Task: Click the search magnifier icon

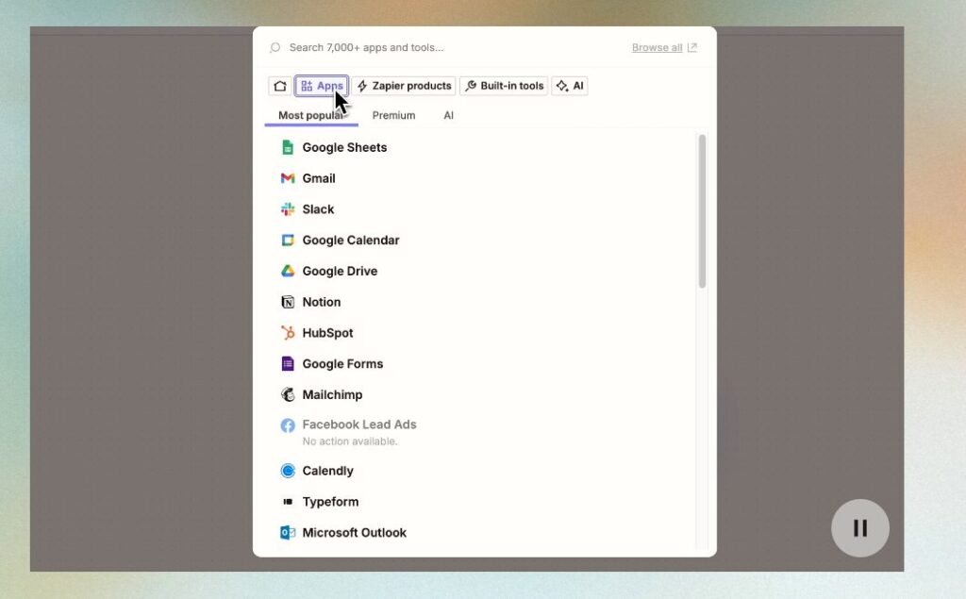Action: click(x=275, y=47)
